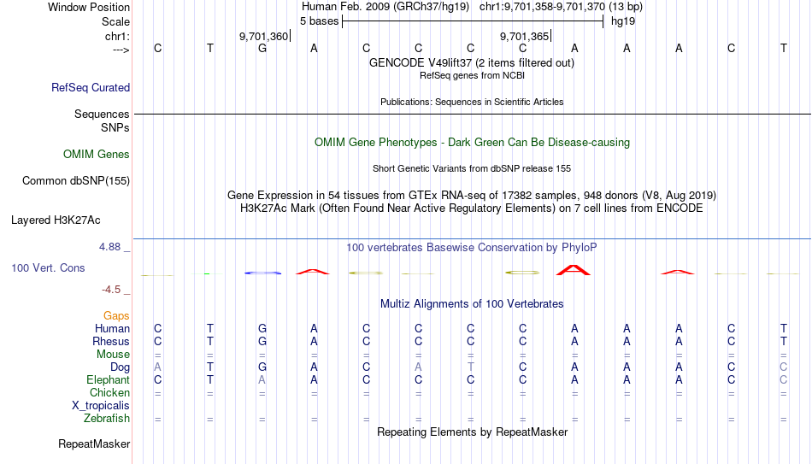Click the 9,701,360 ruler coordinate
This screenshot has height=464, width=812.
tap(263, 36)
